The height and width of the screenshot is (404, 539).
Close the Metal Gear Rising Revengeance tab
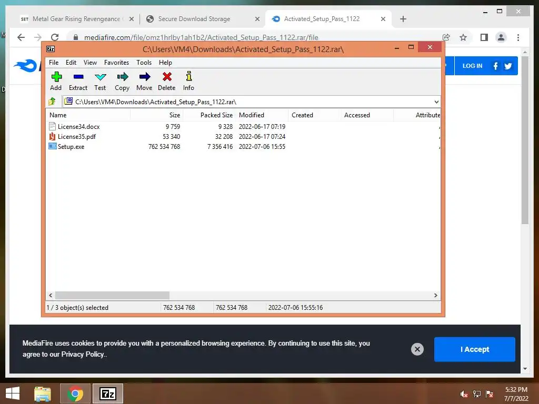click(131, 19)
